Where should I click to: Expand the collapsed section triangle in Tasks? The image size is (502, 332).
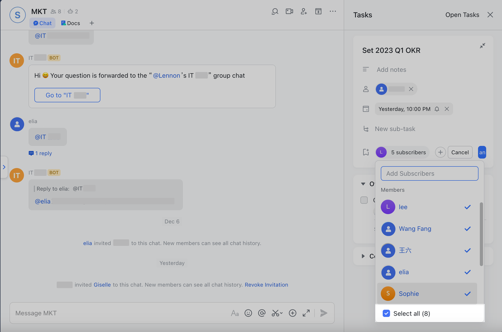coord(363,256)
